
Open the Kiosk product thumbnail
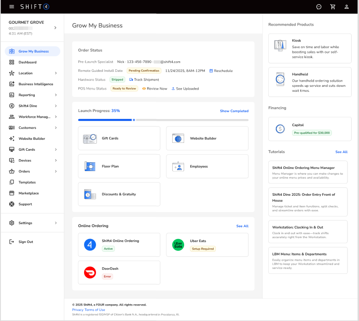pos(280,45)
